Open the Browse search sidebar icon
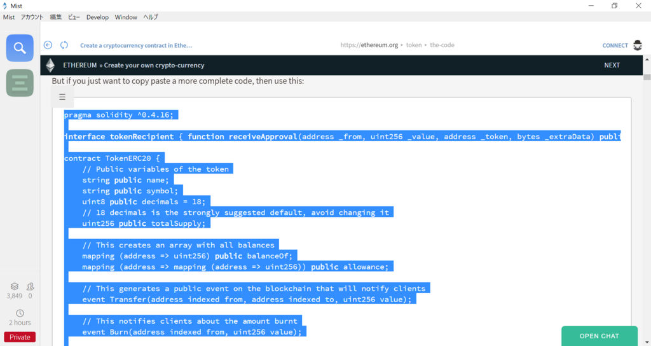Screen dimensions: 651x346 (20, 48)
